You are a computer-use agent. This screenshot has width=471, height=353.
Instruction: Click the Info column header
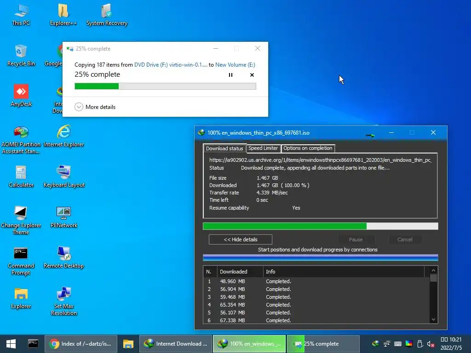click(x=344, y=272)
